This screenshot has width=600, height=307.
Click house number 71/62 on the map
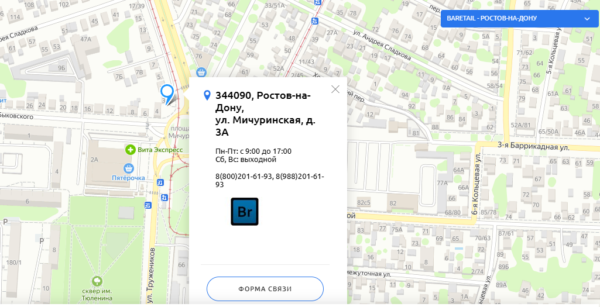(x=524, y=53)
